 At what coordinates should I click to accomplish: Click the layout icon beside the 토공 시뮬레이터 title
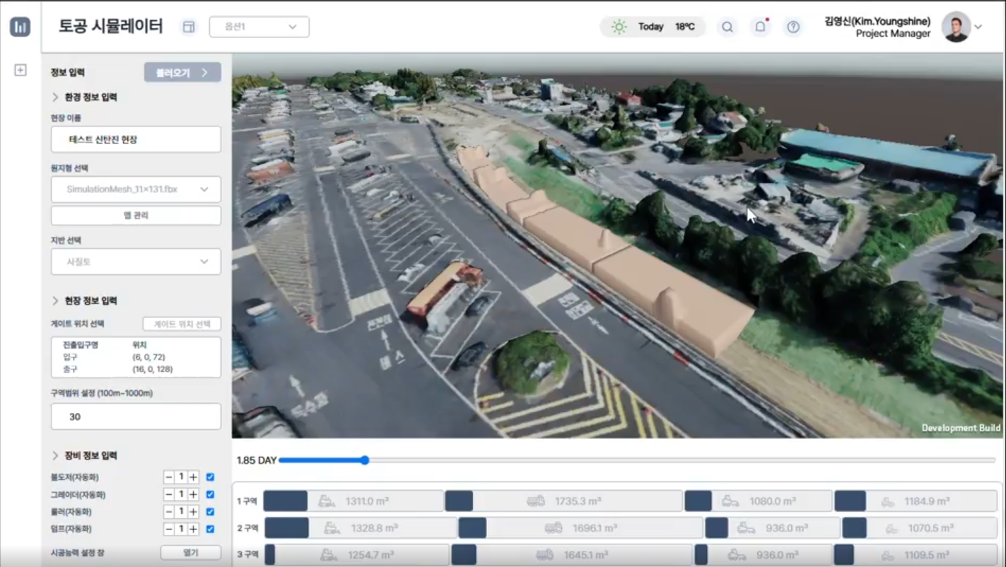click(188, 27)
